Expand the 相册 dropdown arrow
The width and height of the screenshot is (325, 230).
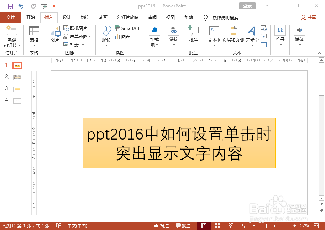coord(83,45)
